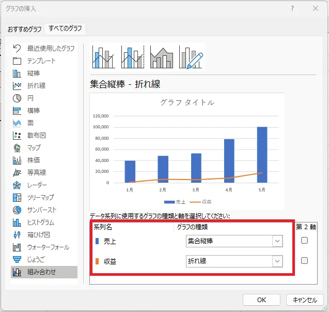Choose the Sunburst (サンバースト) icon

[x=17, y=210]
